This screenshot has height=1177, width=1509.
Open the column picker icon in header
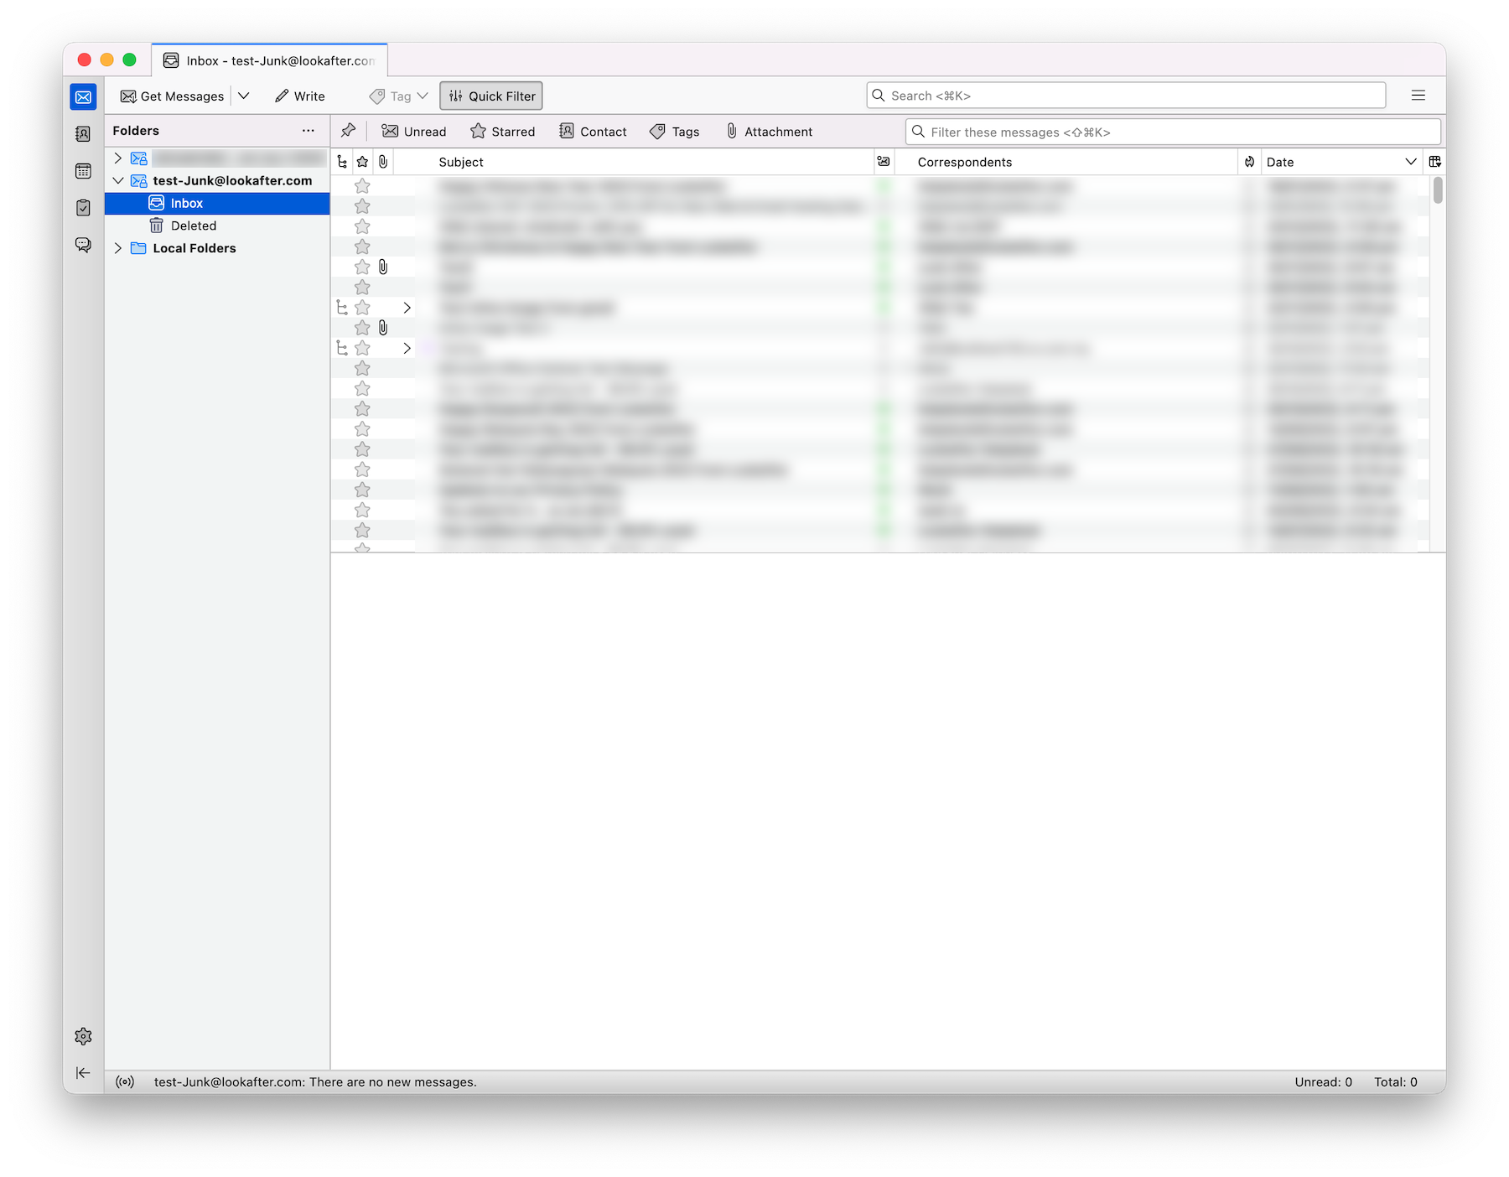1434,162
